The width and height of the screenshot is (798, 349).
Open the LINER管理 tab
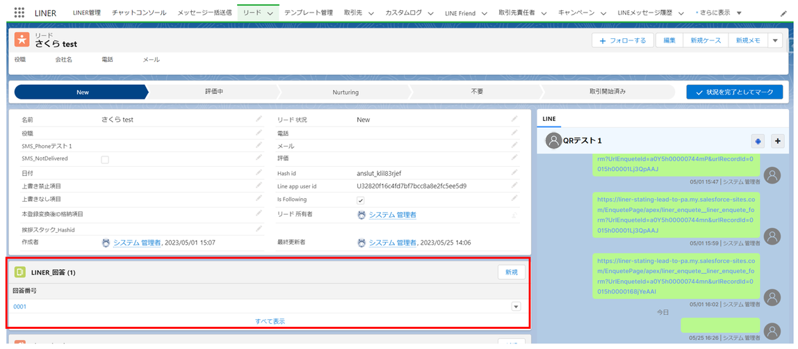point(87,13)
